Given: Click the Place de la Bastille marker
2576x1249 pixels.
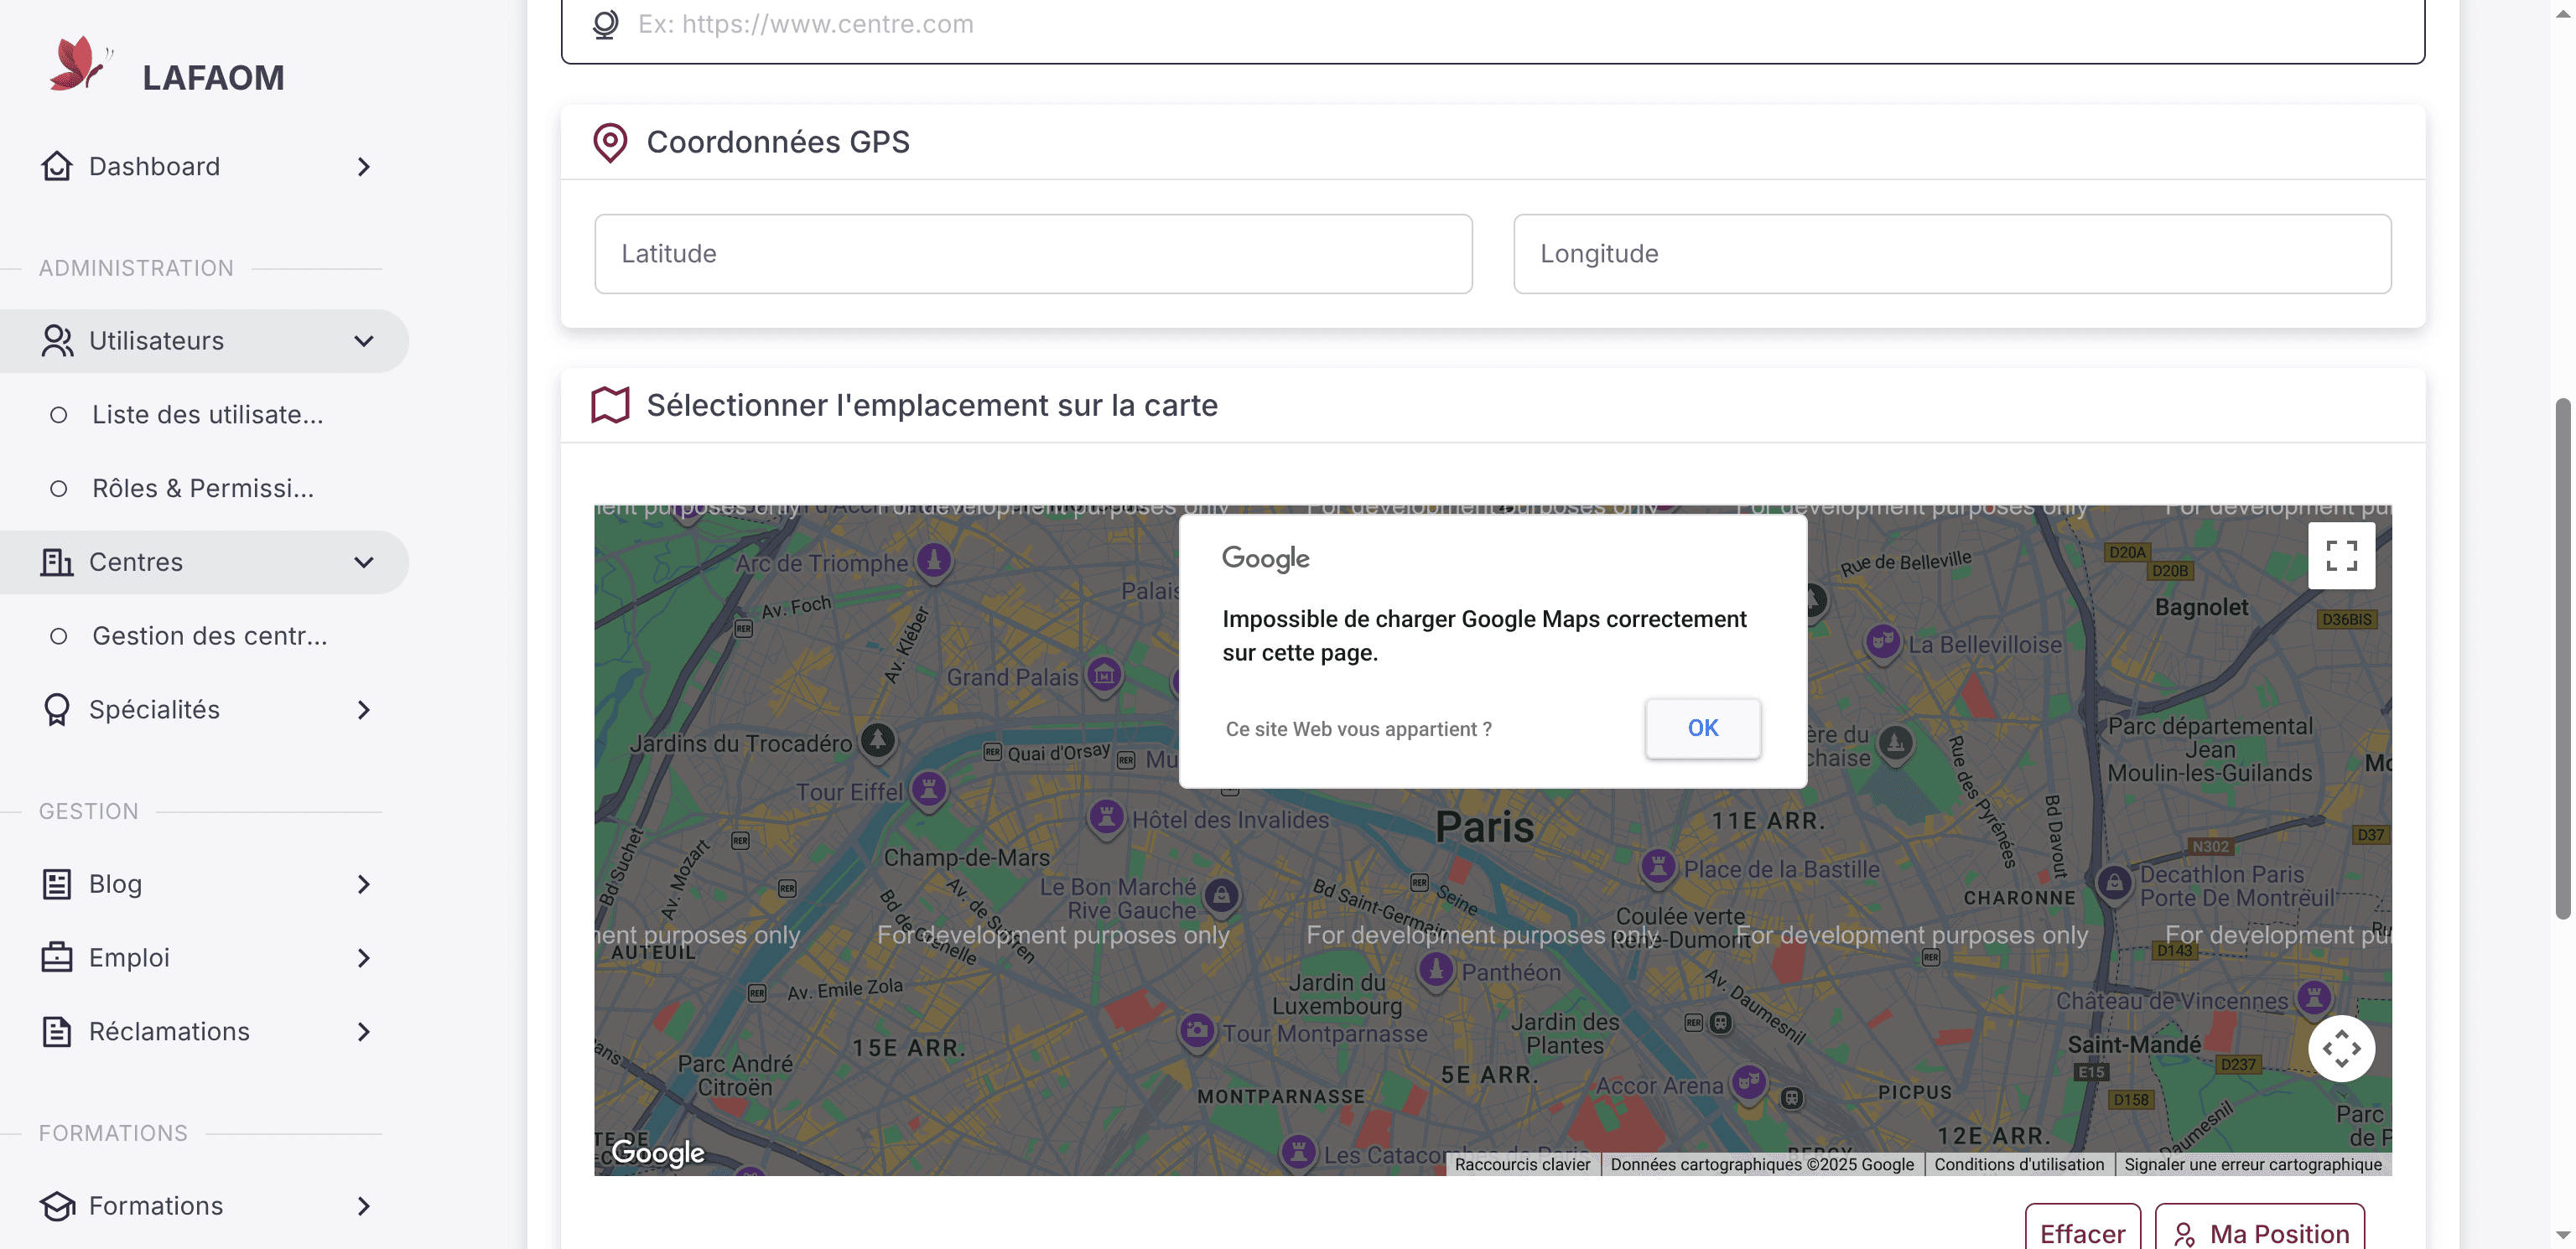Looking at the screenshot, I should [1658, 866].
